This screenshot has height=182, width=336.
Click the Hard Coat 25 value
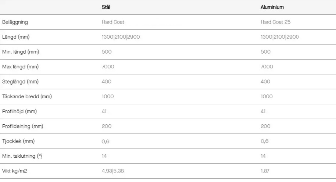(275, 22)
